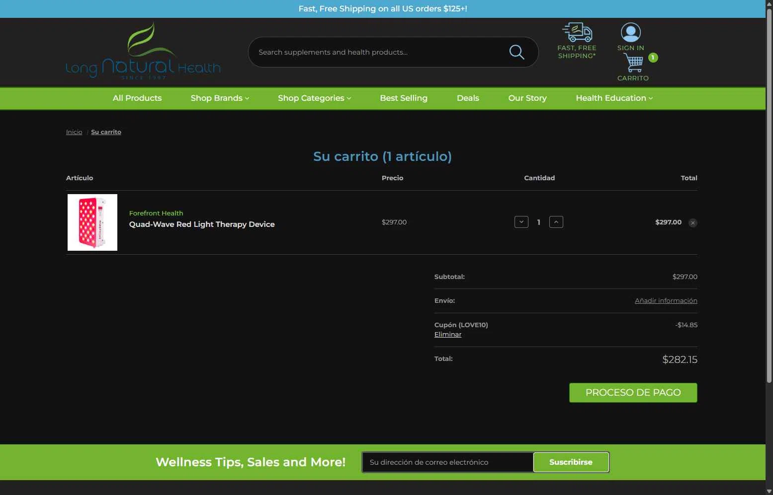This screenshot has width=773, height=495.
Task: Click the Sign In user icon
Action: (x=630, y=32)
